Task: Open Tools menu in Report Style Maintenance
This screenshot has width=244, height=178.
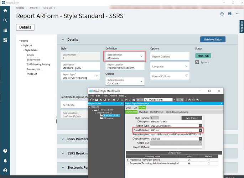Action: (105, 96)
